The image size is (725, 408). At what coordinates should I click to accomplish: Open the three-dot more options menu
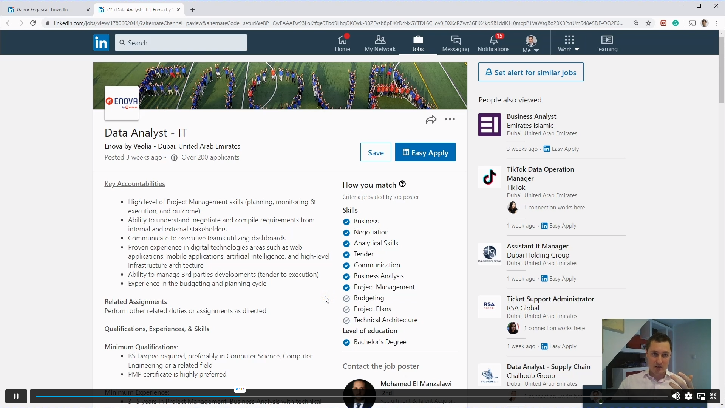click(450, 119)
